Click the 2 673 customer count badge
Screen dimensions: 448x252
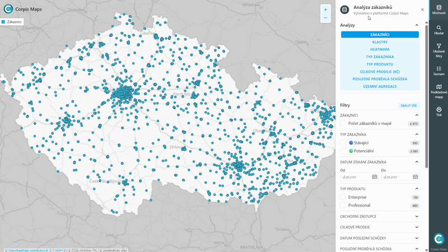(x=414, y=124)
